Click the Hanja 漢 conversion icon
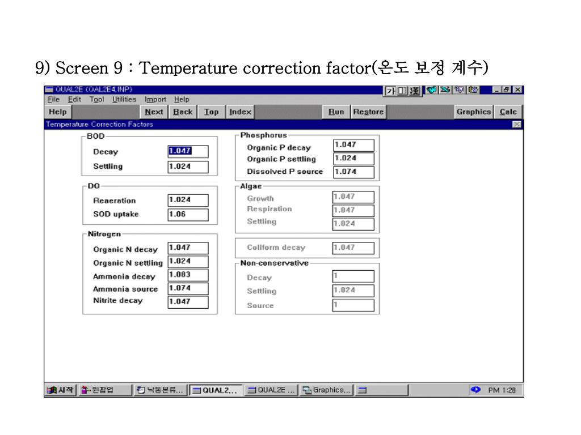This screenshot has width=581, height=435. click(414, 91)
